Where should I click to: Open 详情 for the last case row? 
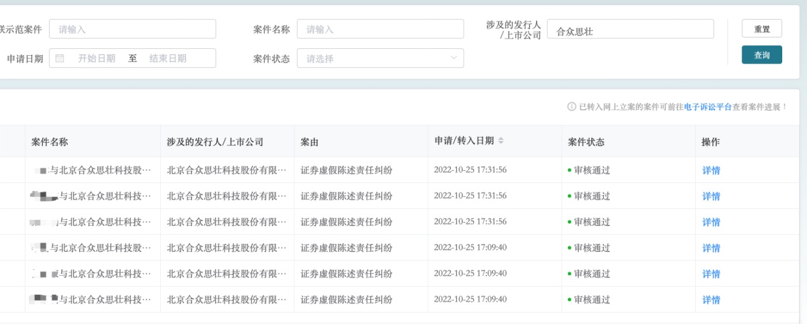click(x=711, y=300)
